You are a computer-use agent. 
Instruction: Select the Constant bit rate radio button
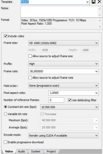[5, 107]
